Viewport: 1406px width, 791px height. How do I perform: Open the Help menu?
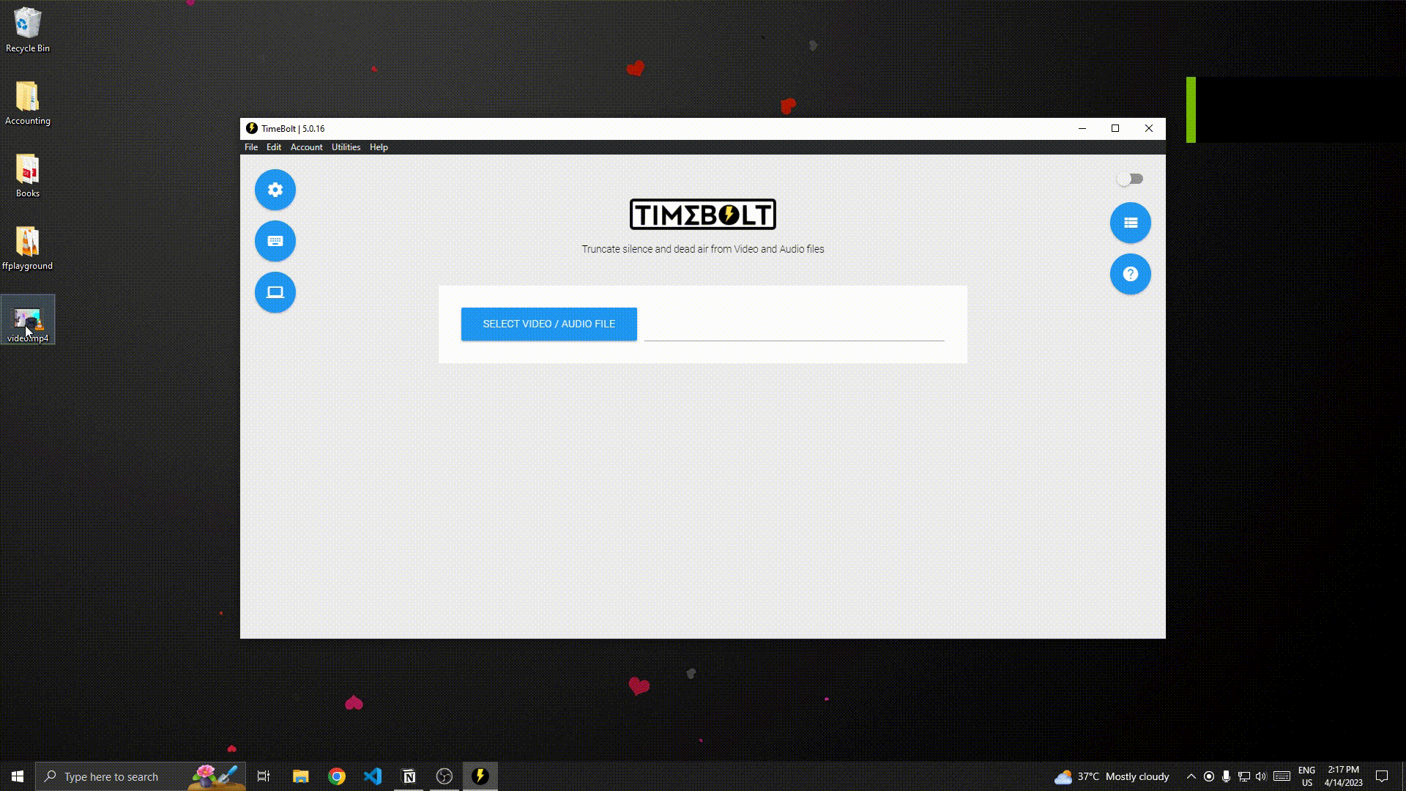click(379, 147)
